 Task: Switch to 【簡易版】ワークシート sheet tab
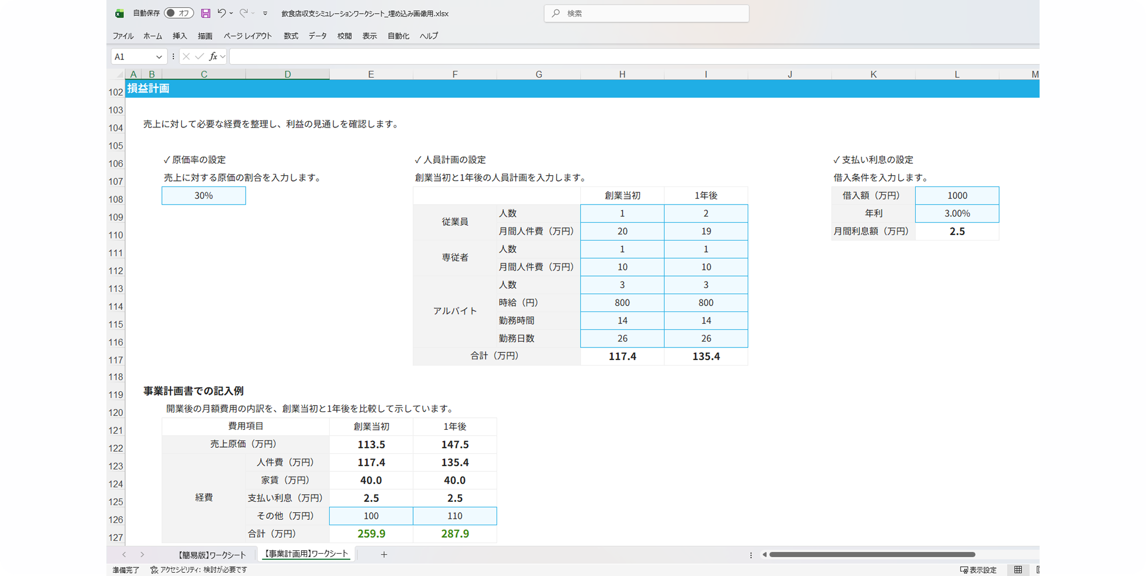click(x=212, y=555)
